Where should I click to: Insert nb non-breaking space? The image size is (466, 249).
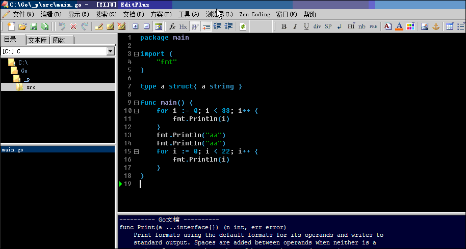tap(361, 26)
